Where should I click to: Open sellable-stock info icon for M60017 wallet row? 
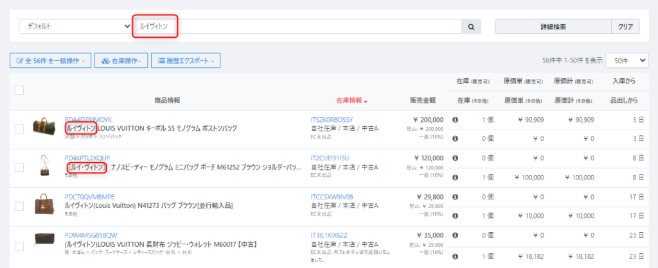[456, 235]
